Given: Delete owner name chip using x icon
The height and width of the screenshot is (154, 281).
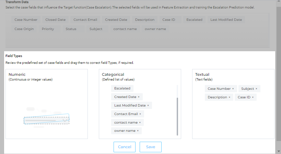Looking at the screenshot, I should pyautogui.click(x=138, y=131).
